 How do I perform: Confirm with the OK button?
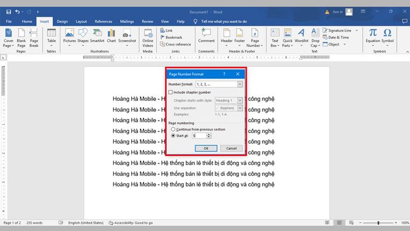click(x=206, y=148)
